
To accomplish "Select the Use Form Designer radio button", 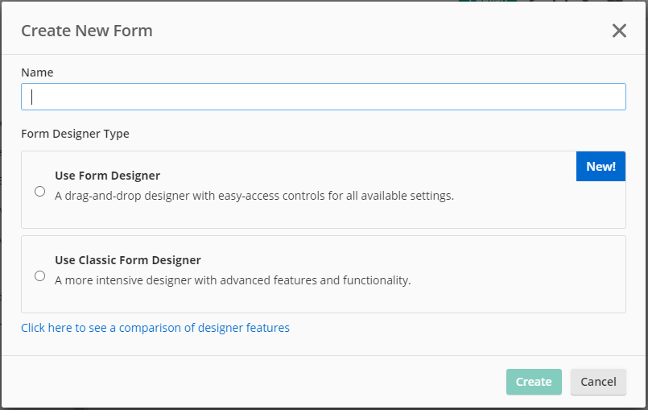I will [x=40, y=191].
